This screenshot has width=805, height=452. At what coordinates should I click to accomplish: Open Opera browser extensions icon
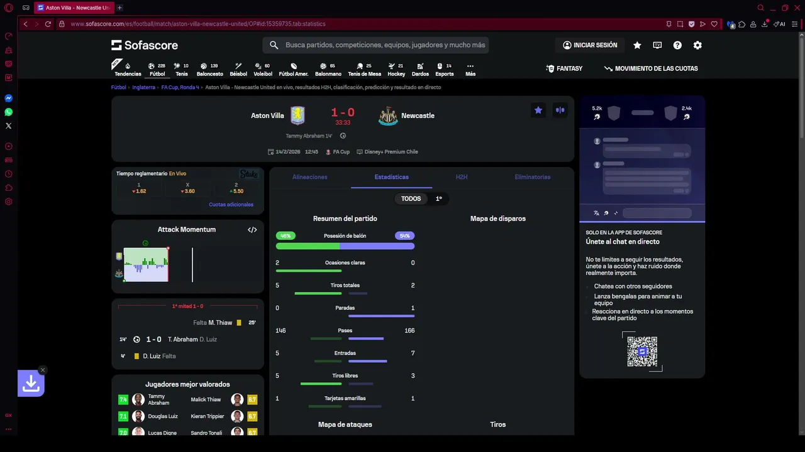(741, 24)
